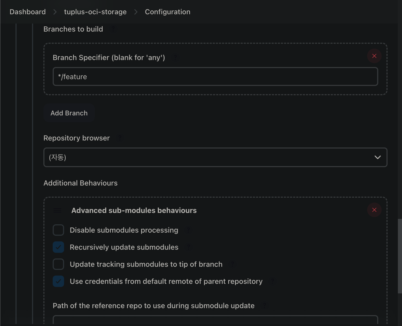This screenshot has width=402, height=326.
Task: Go to Dashboard breadcrumb
Action: coord(28,12)
